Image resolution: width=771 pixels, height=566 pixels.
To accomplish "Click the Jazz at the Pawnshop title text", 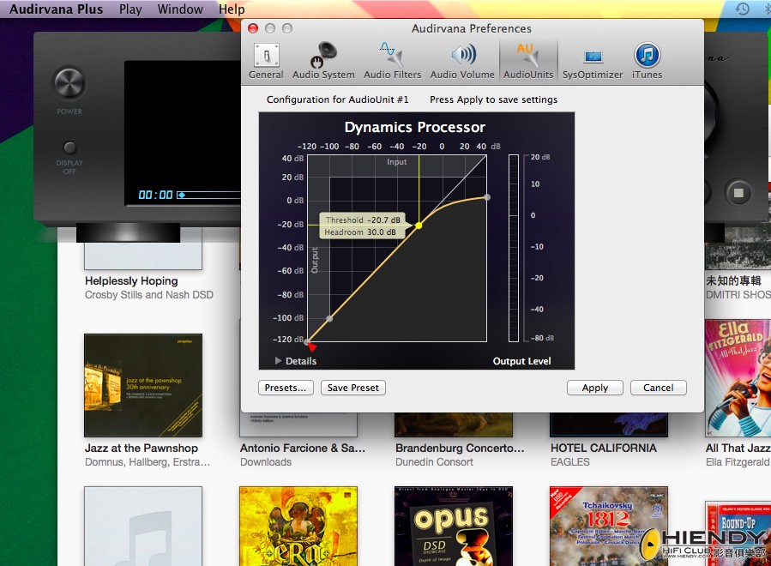I will [142, 448].
